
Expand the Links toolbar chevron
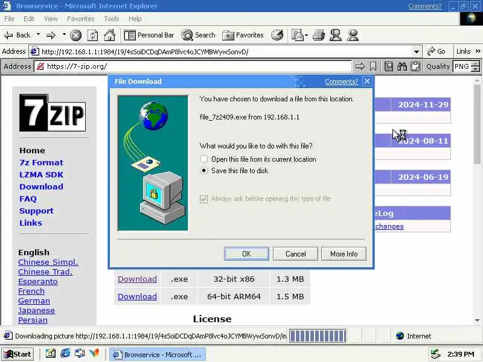[x=478, y=51]
